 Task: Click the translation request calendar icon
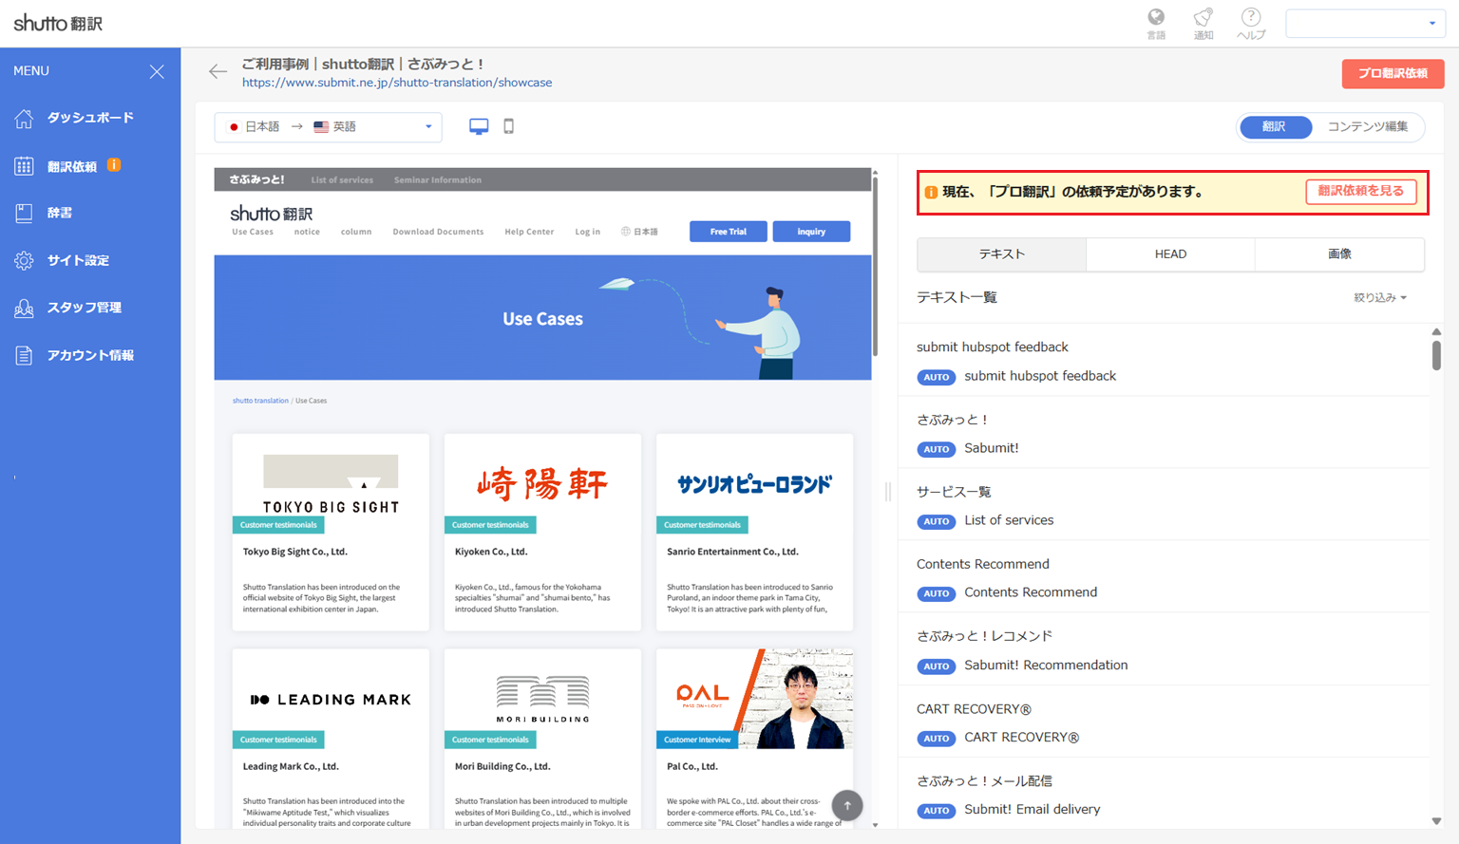pos(24,166)
